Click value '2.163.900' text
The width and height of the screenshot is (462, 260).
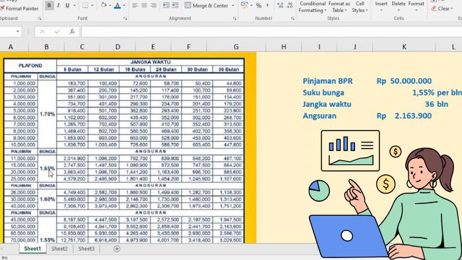[x=413, y=116]
